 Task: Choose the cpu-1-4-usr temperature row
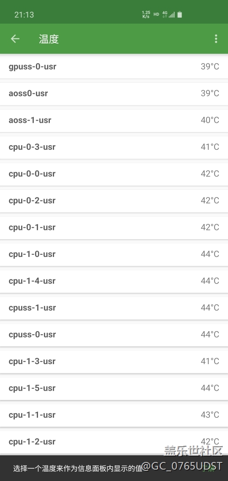point(114,281)
